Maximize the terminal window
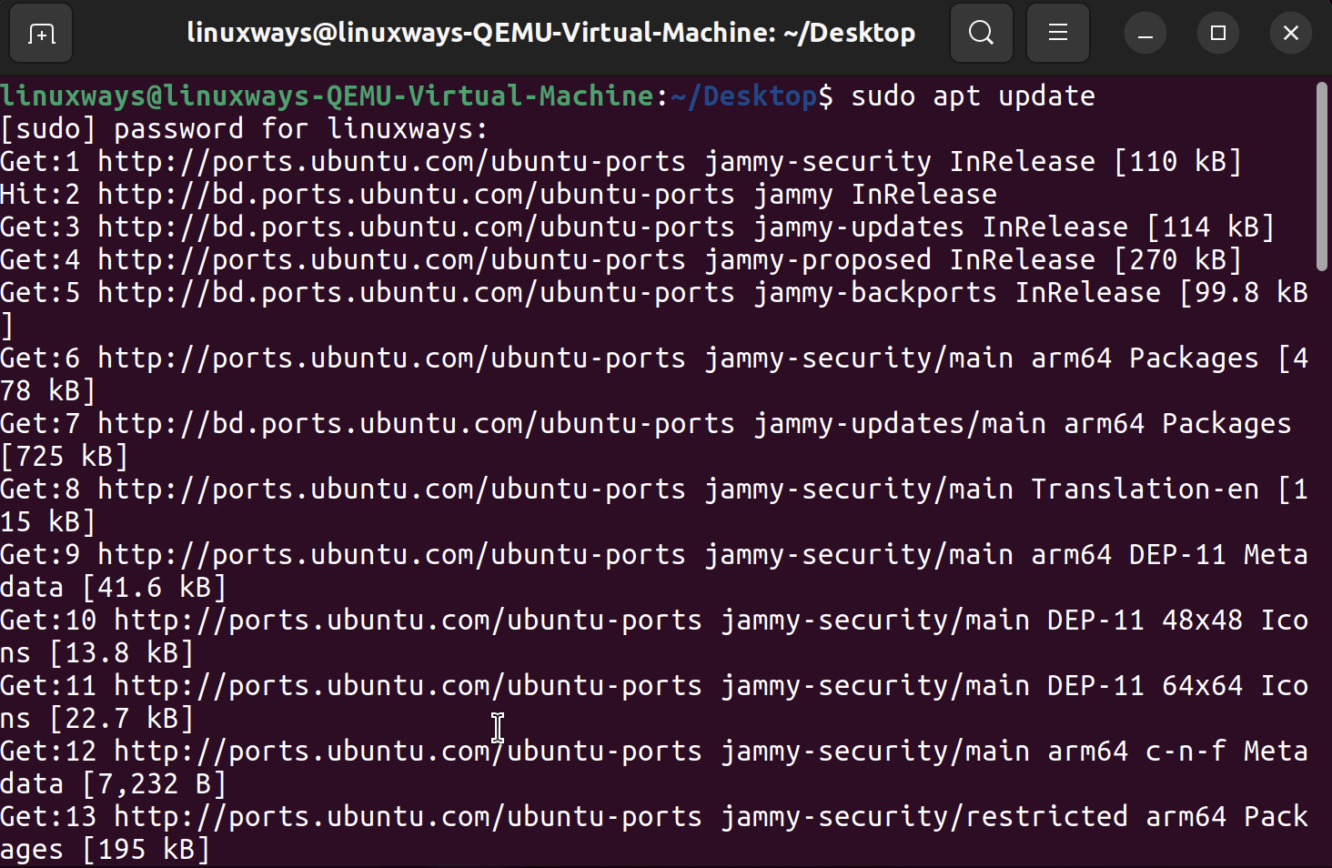 1217,33
